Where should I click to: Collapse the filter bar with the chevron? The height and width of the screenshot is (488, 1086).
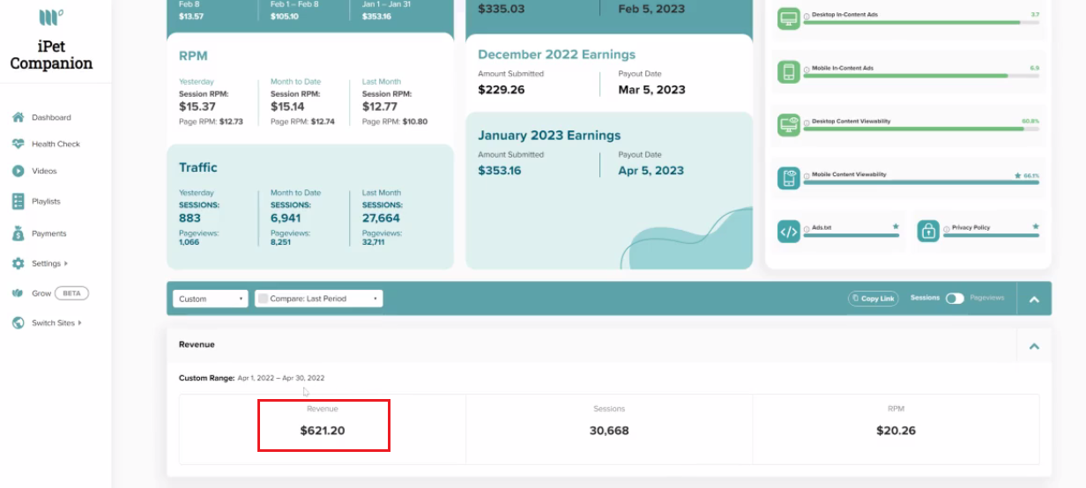pyautogui.click(x=1034, y=299)
